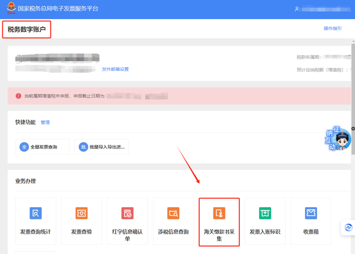Click the 预计应纳税额（增值税） label
Image resolution: width=355 pixels, height=254 pixels.
click(x=322, y=70)
